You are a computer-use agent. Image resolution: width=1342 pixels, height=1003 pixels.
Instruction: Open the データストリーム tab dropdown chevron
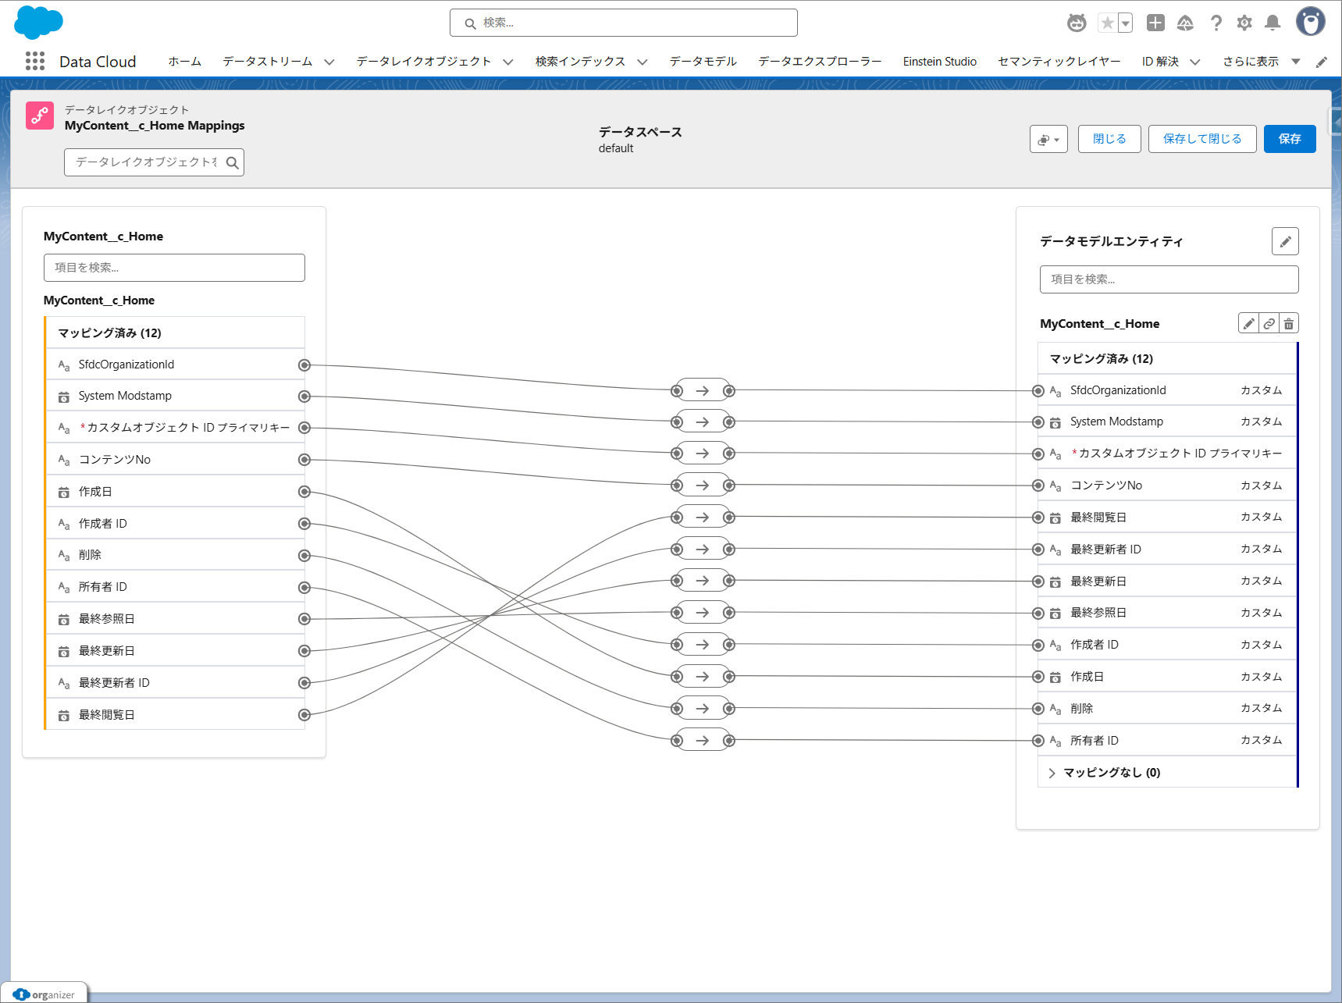(x=329, y=62)
